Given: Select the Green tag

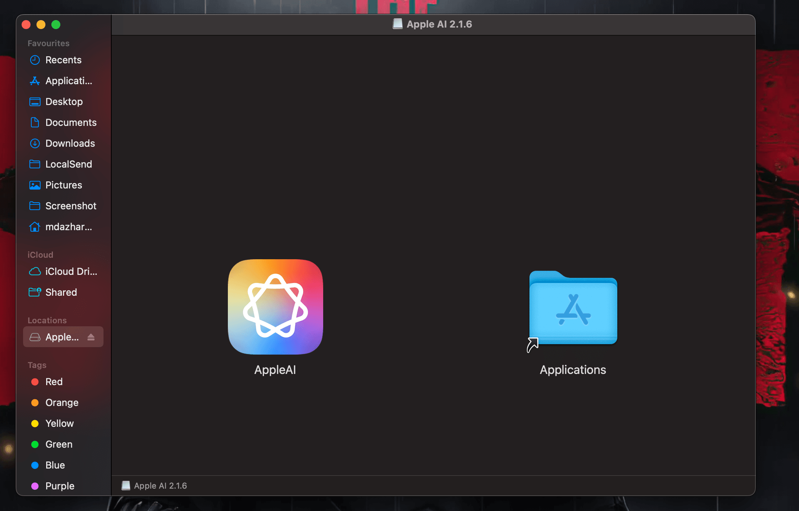Looking at the screenshot, I should coord(58,444).
